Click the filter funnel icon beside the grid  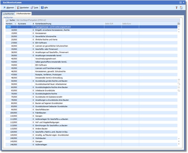point(179,90)
